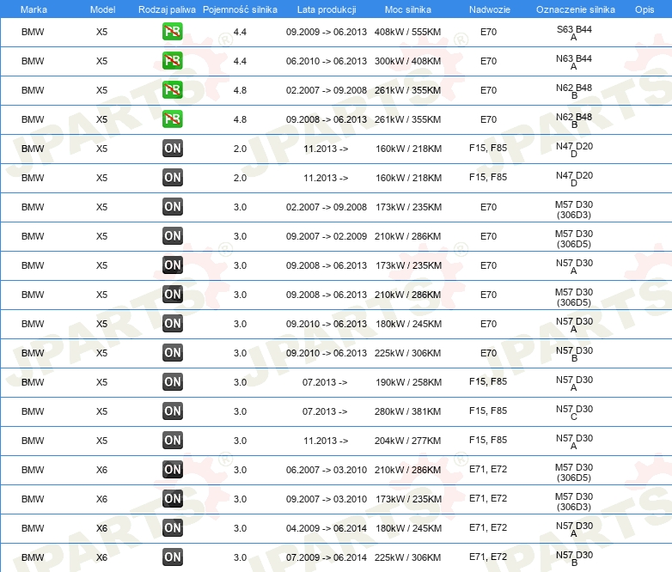
Task: Click the ON diesel icon for X5 280kW / 381KM
Action: tap(172, 411)
